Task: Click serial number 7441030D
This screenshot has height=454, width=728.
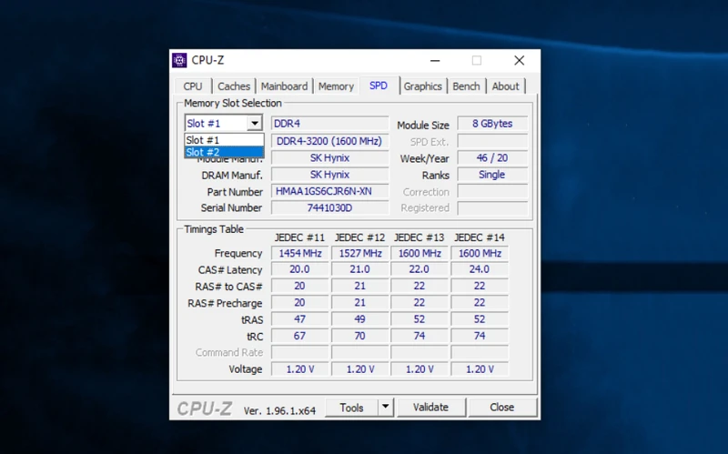Action: 329,207
